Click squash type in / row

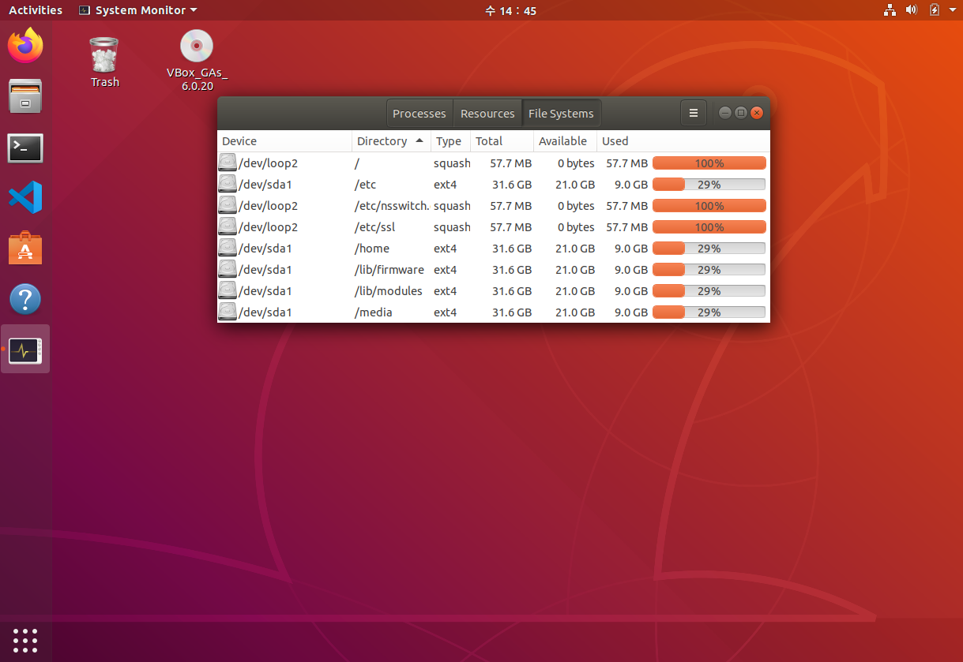coord(452,163)
